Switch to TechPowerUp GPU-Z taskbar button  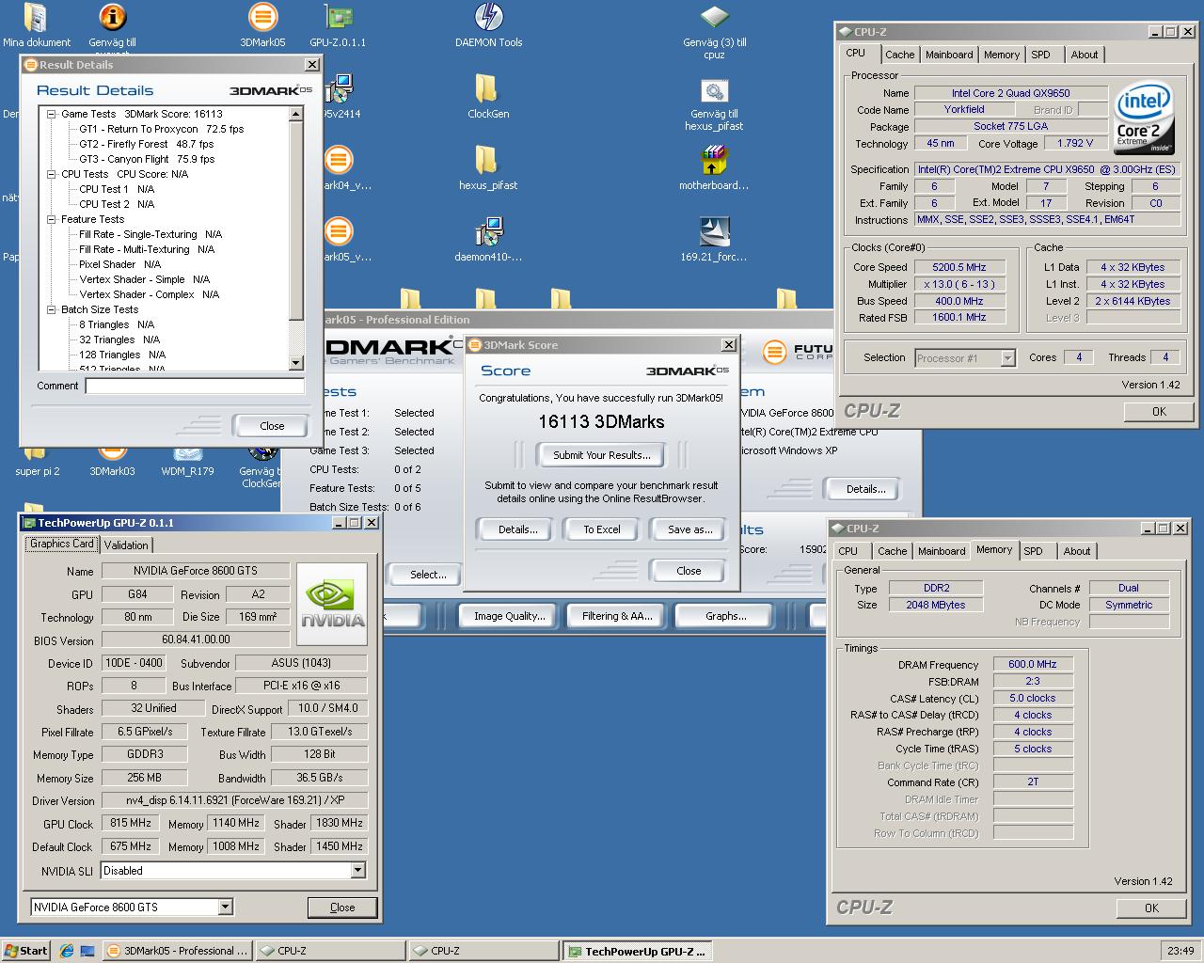click(x=637, y=951)
